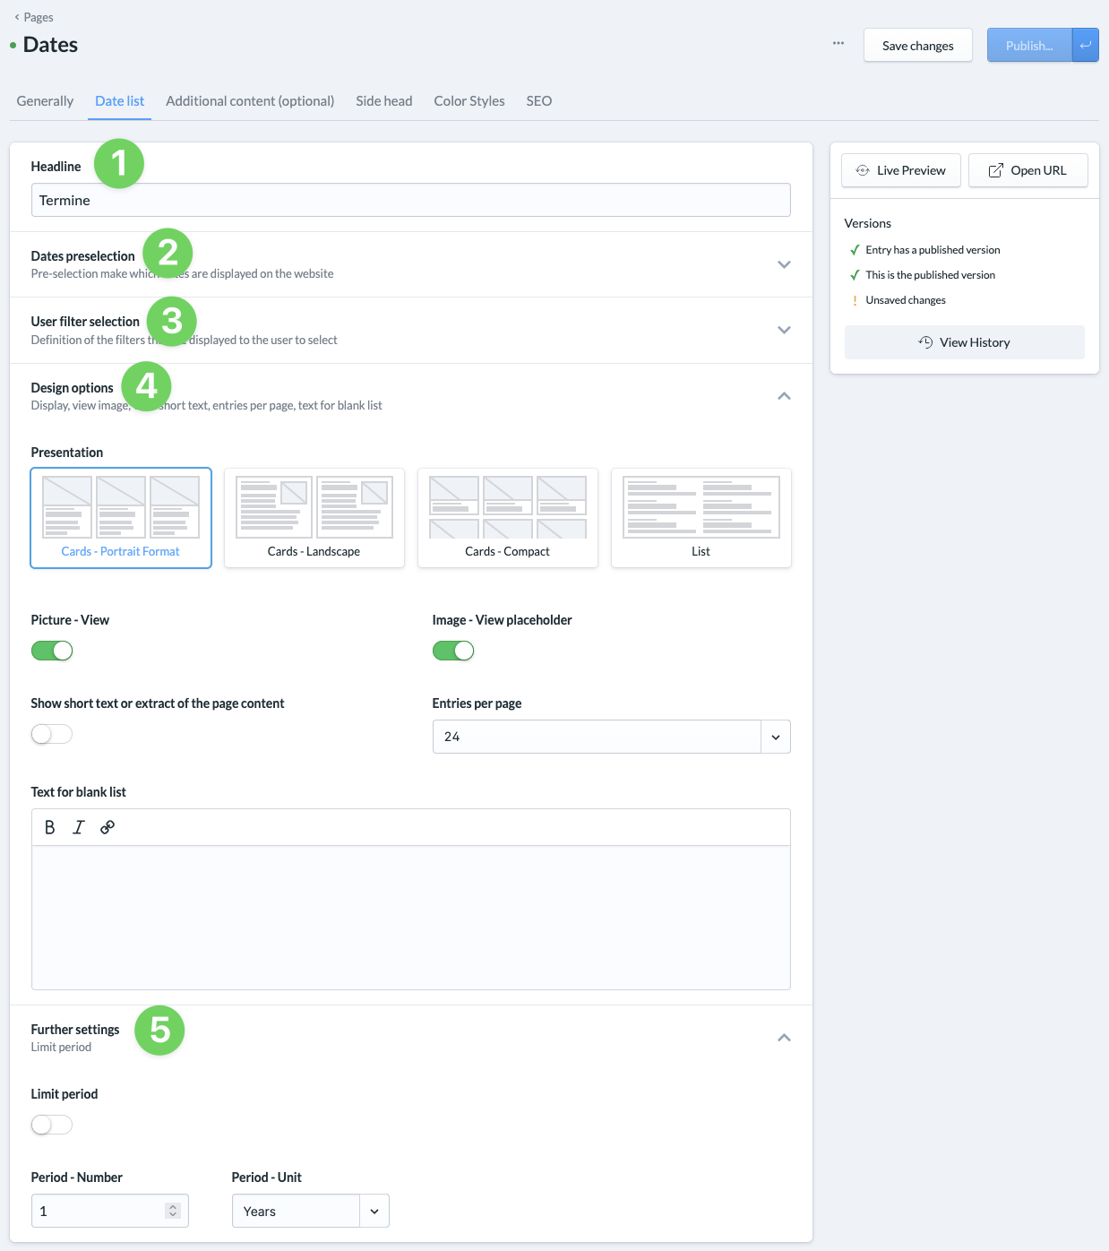
Task: Click the Publish... button
Action: [x=1029, y=45]
